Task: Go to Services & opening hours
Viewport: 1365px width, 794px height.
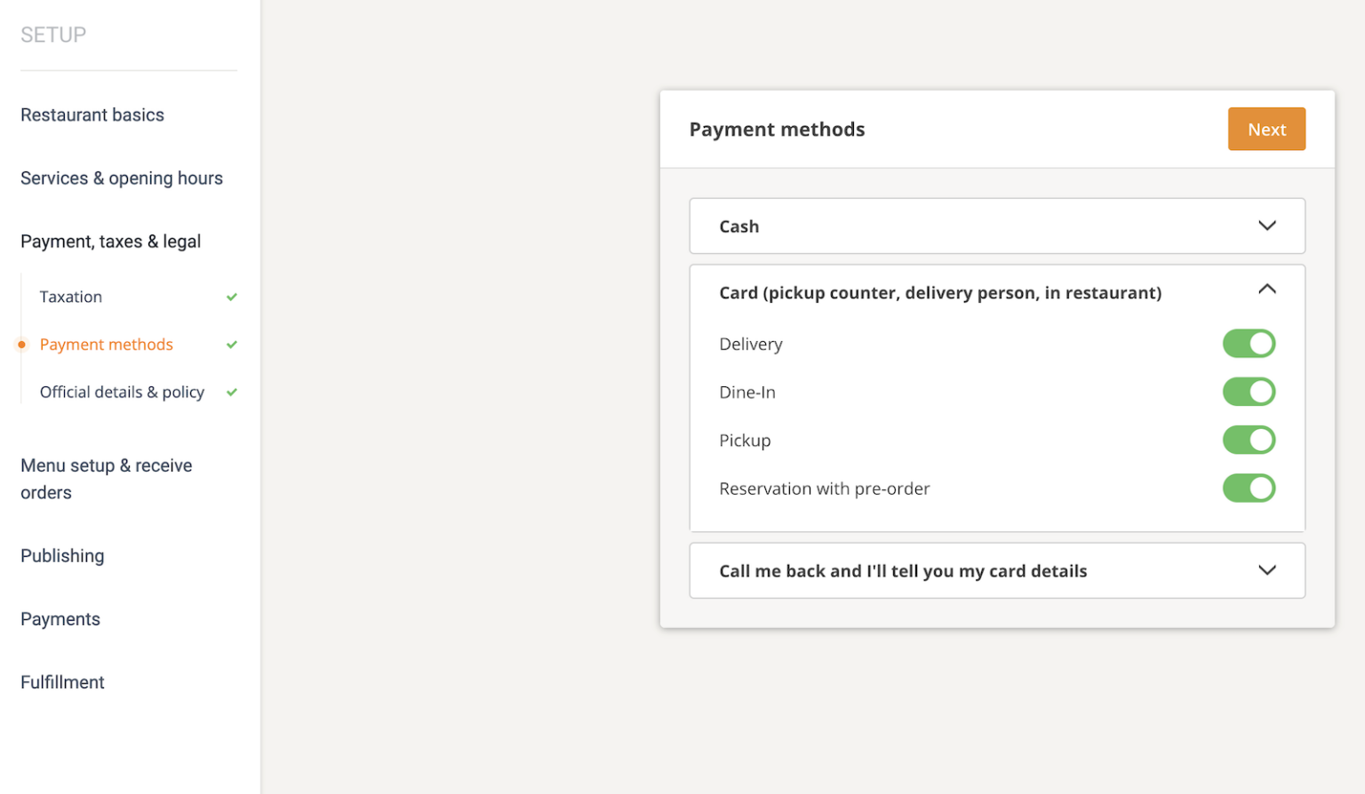Action: [x=122, y=179]
